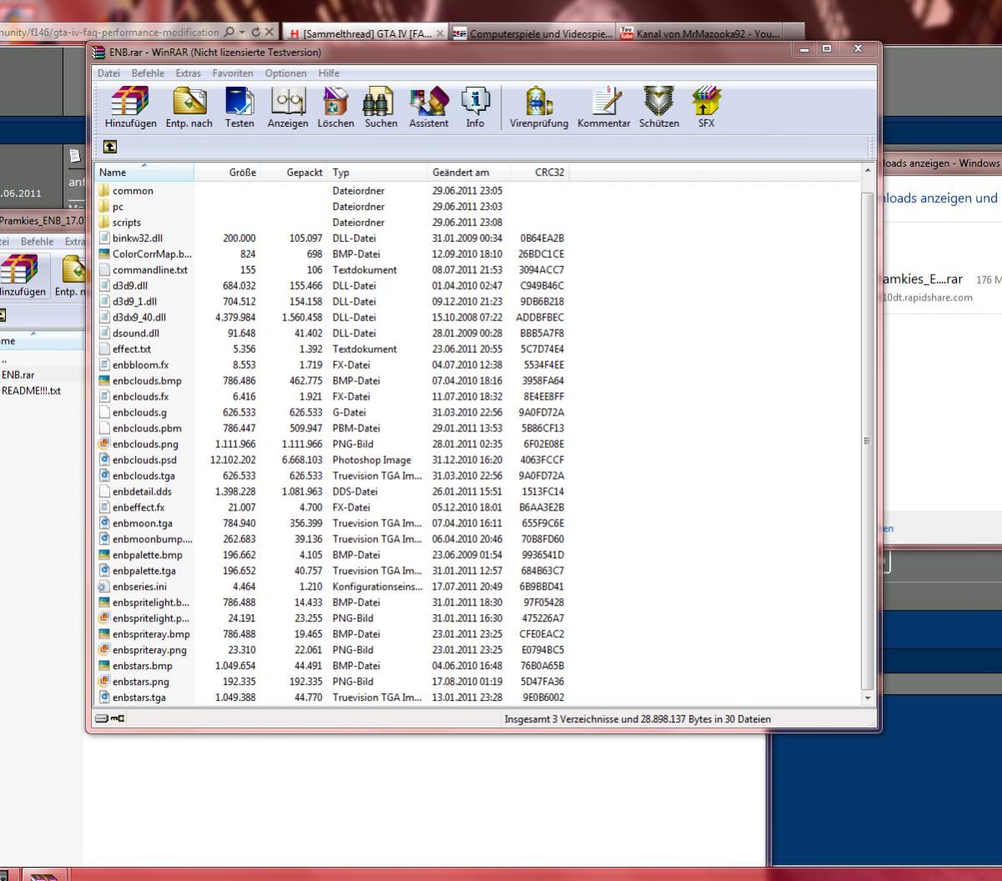This screenshot has height=881, width=1002.
Task: Switch to Kanal von MrMazooka92 tab
Action: click(701, 33)
